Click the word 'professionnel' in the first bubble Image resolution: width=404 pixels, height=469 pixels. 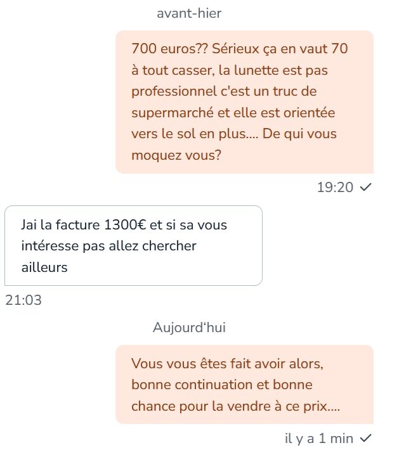pyautogui.click(x=174, y=92)
